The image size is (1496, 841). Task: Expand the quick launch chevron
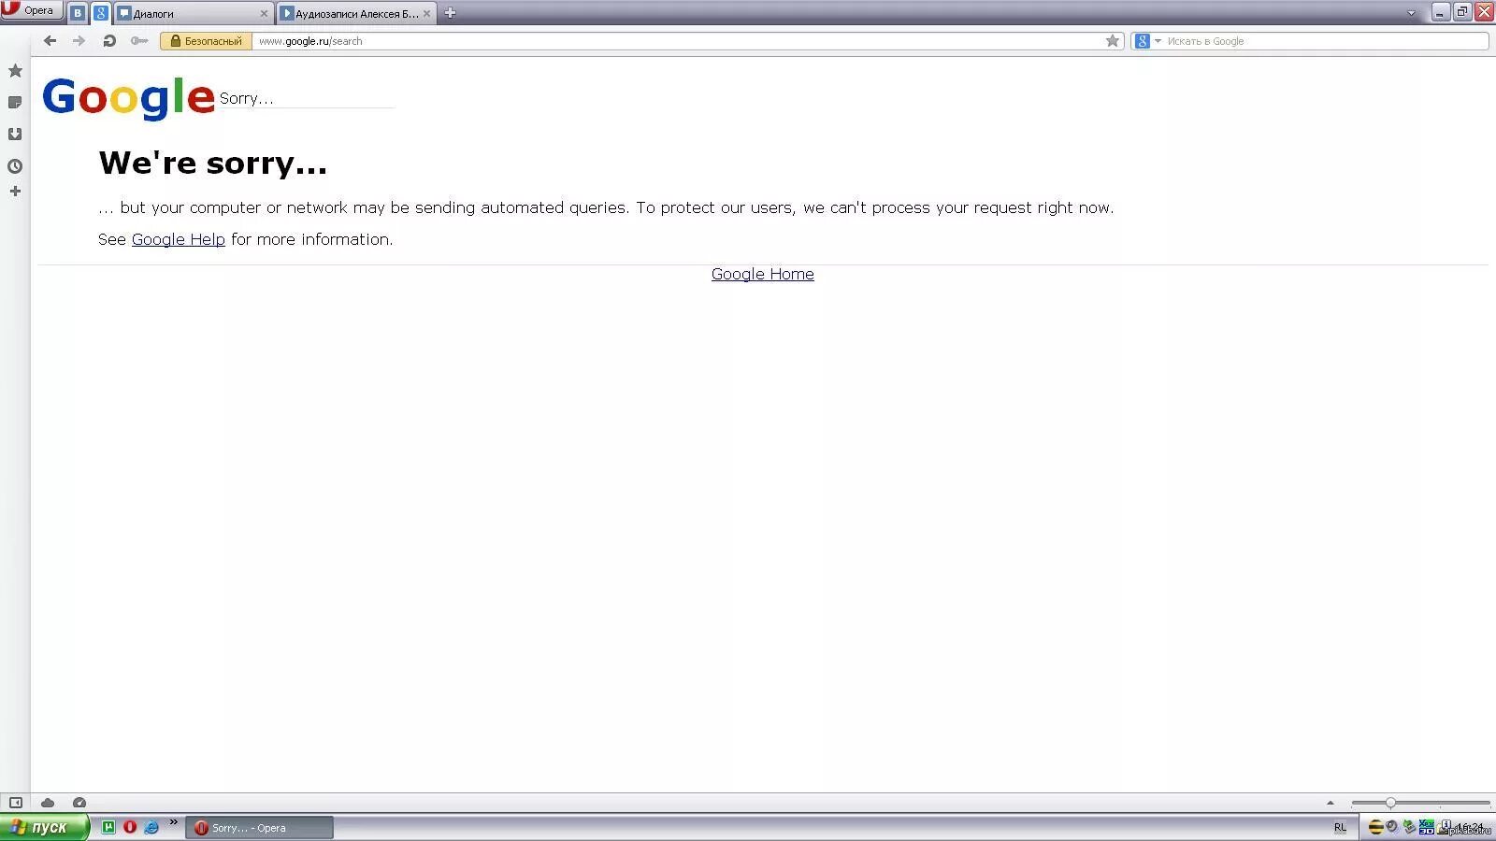(173, 822)
